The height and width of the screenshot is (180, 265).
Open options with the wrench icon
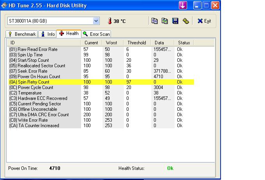coord(186,21)
